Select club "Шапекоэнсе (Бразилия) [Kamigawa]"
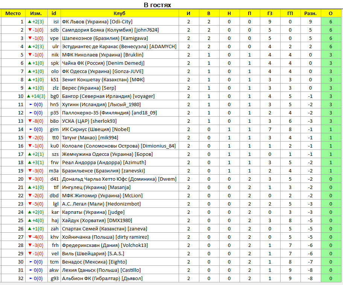The height and width of the screenshot is (285, 343). pyautogui.click(x=105, y=38)
